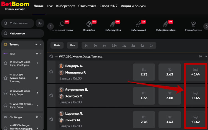Show more sports with right arrow
The image size is (208, 130).
206,26
